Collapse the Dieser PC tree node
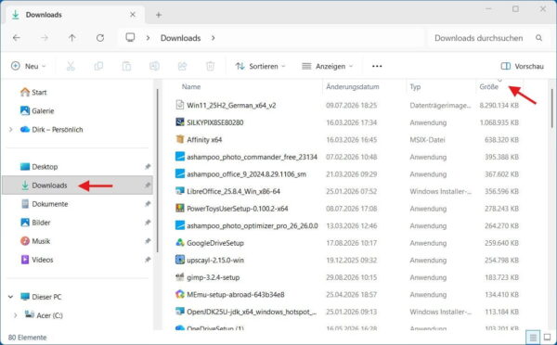 coord(10,297)
